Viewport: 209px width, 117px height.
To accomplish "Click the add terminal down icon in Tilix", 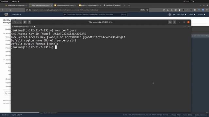I will coord(29,22).
